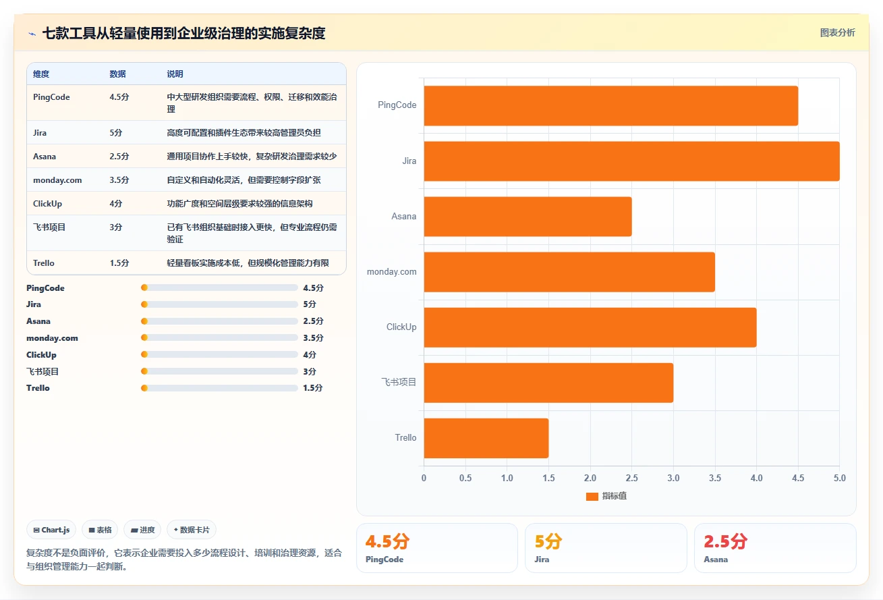Viewport: 883px width, 600px height.
Task: Click the PingCode progress bar
Action: point(219,288)
